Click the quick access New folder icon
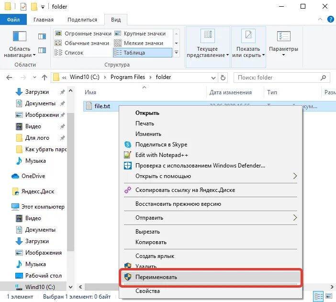The width and height of the screenshot is (336, 302). point(34,7)
